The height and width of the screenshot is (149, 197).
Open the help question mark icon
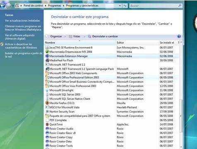(x=179, y=36)
